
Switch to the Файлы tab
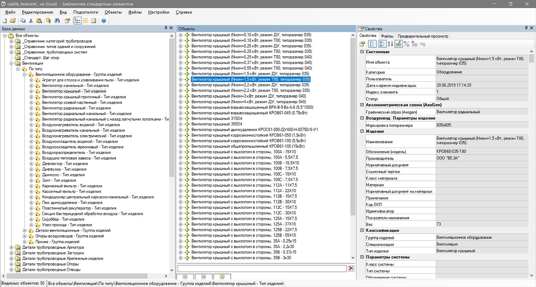(387, 36)
